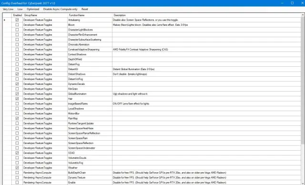Choose Disable Async Compute only
The width and height of the screenshot is (305, 185).
point(60,9)
